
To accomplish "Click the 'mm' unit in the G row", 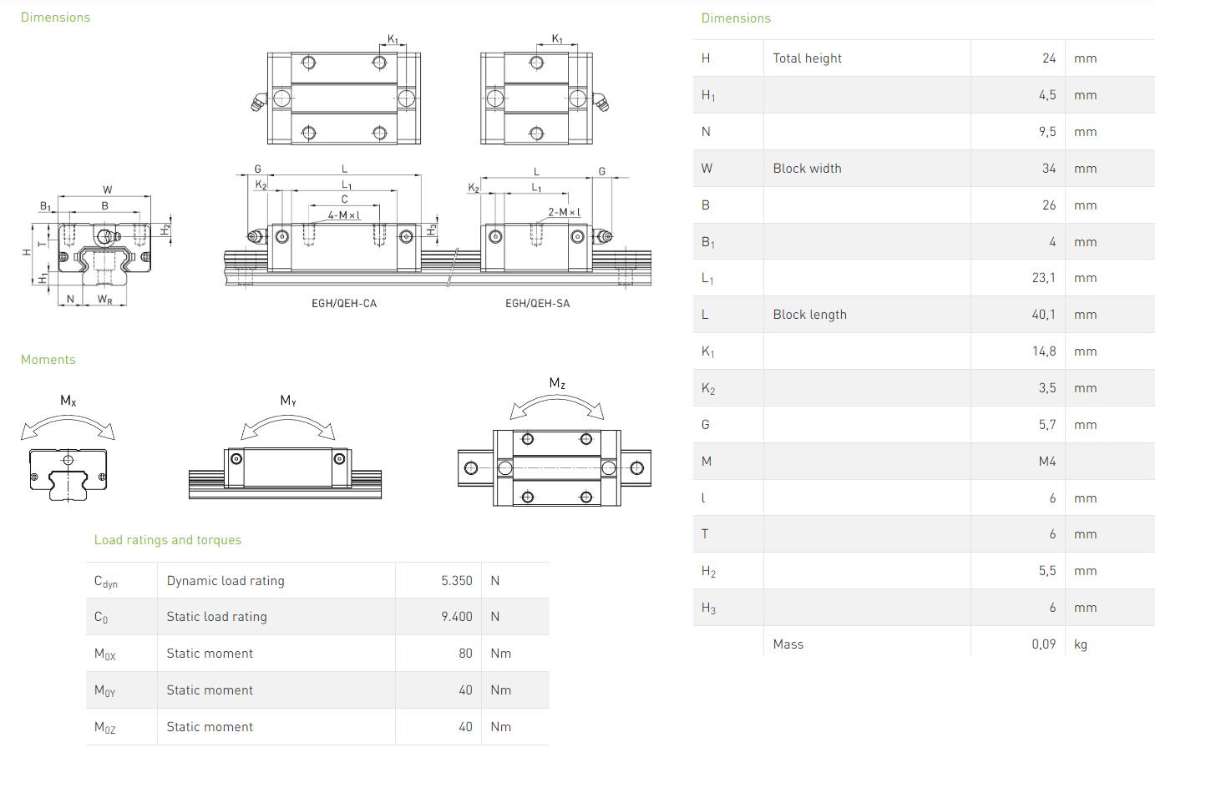I will click(x=1085, y=425).
